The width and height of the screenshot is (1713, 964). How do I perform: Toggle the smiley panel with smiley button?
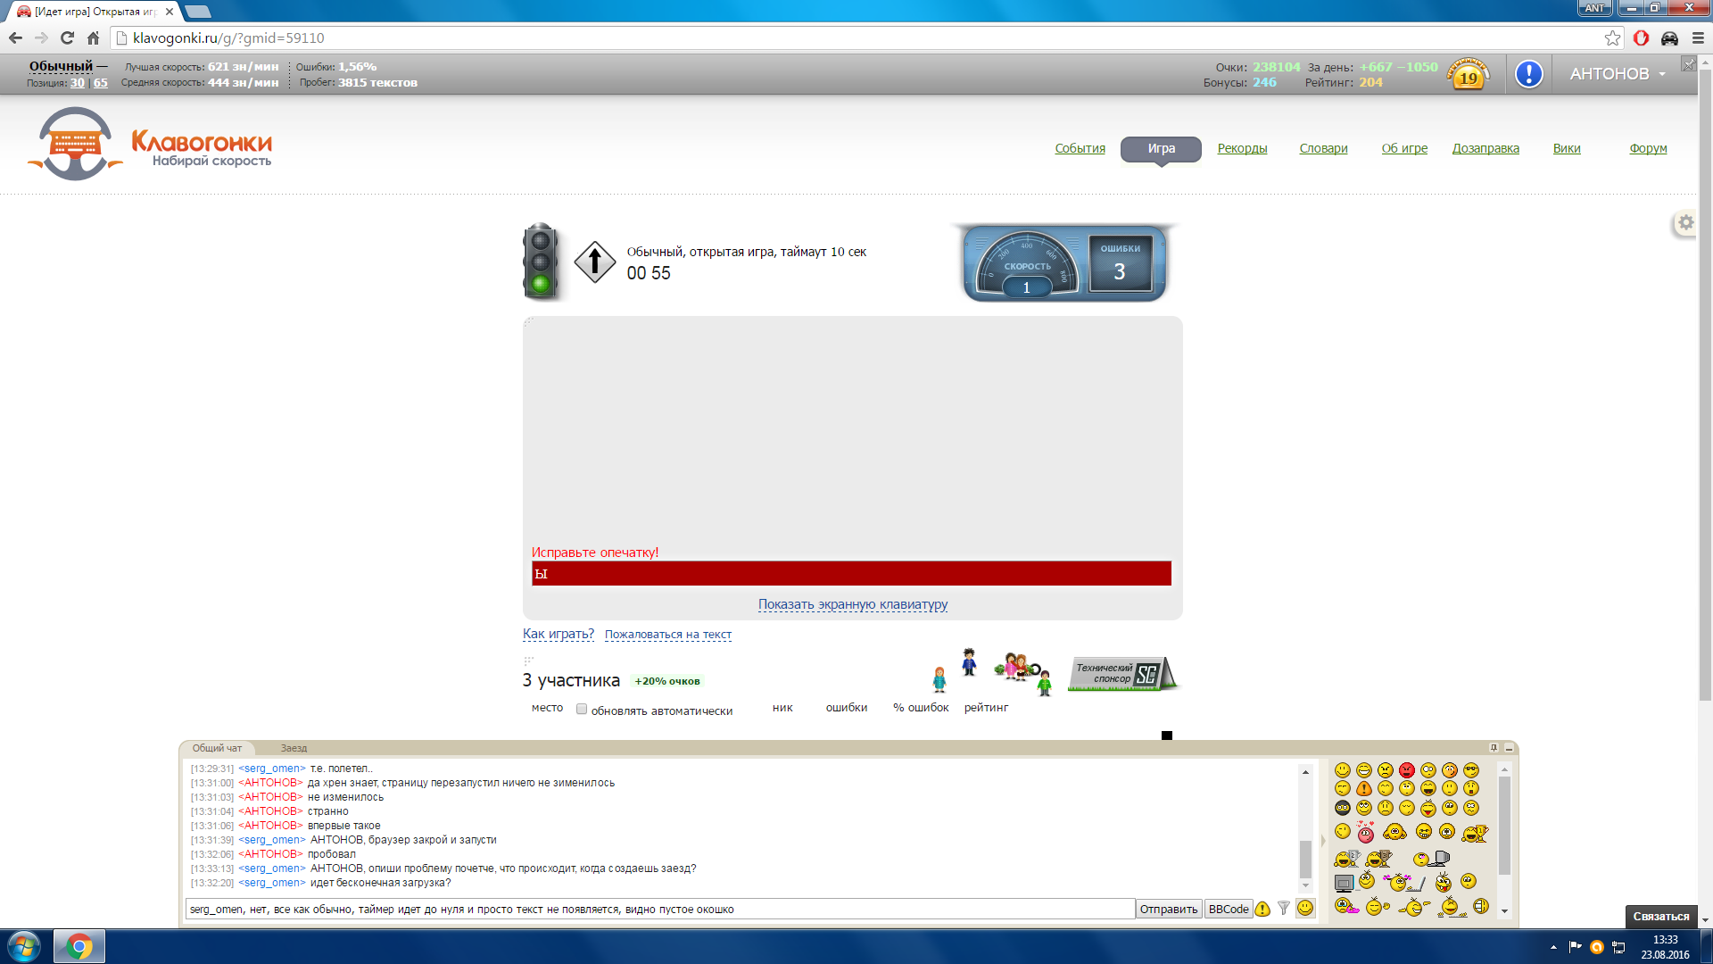coord(1305,908)
